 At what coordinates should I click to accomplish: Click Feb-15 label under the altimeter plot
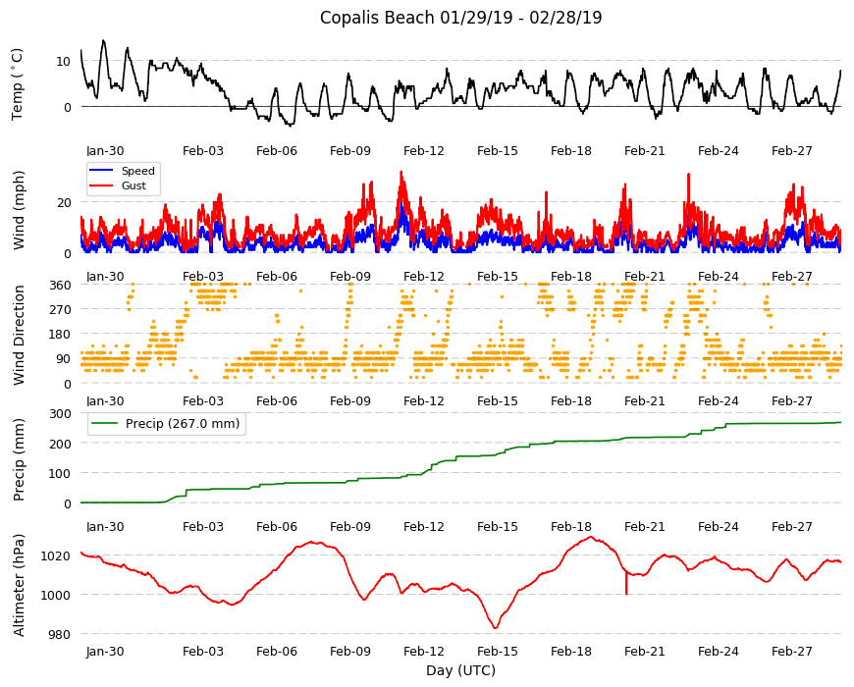point(498,652)
